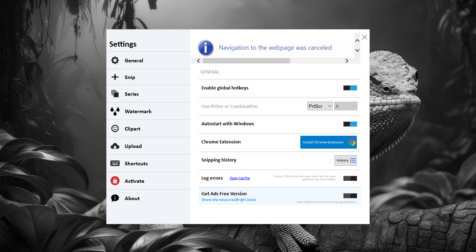
Task: Click the Snip plus icon
Action: (115, 77)
